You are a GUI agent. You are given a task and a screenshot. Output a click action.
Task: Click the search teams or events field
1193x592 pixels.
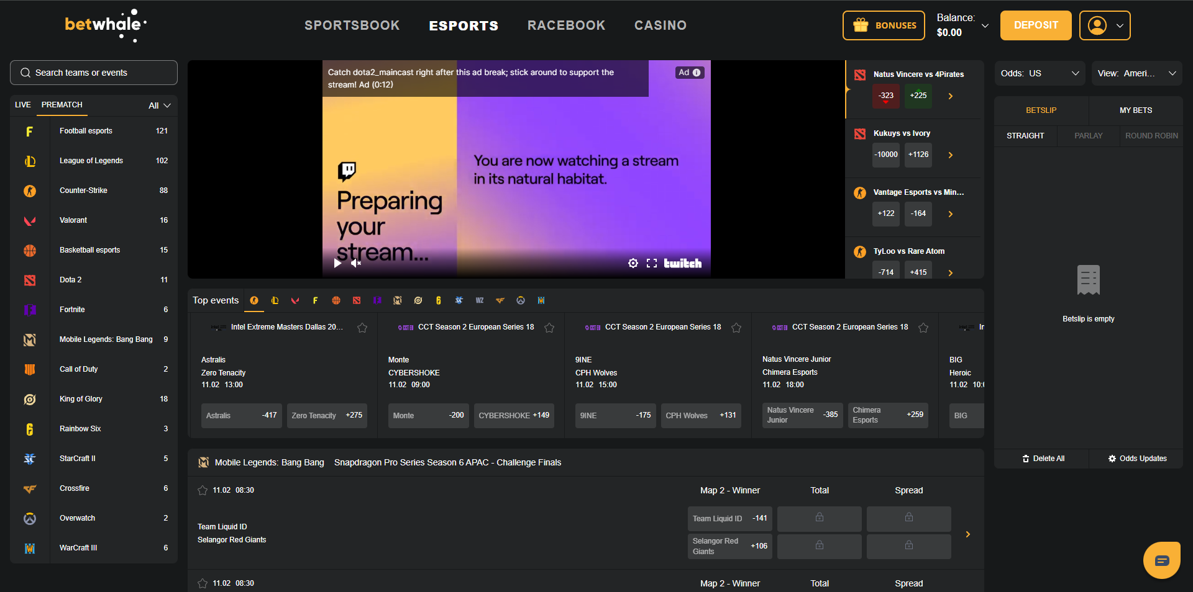[94, 73]
